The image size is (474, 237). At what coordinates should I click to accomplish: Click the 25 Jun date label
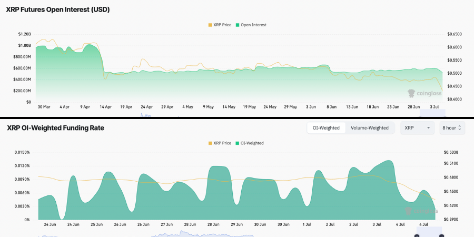[x=97, y=224]
